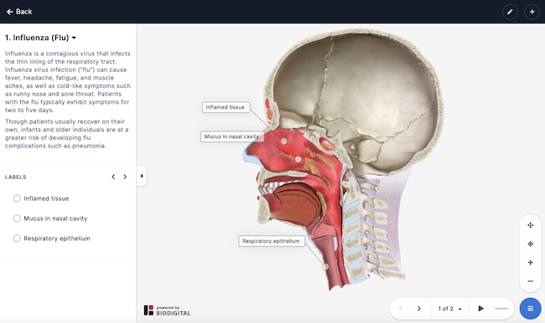
Task: Select the pan move tool icon
Action: point(531,225)
